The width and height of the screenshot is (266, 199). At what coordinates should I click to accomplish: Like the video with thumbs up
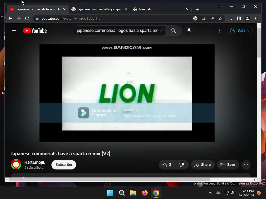click(x=167, y=165)
